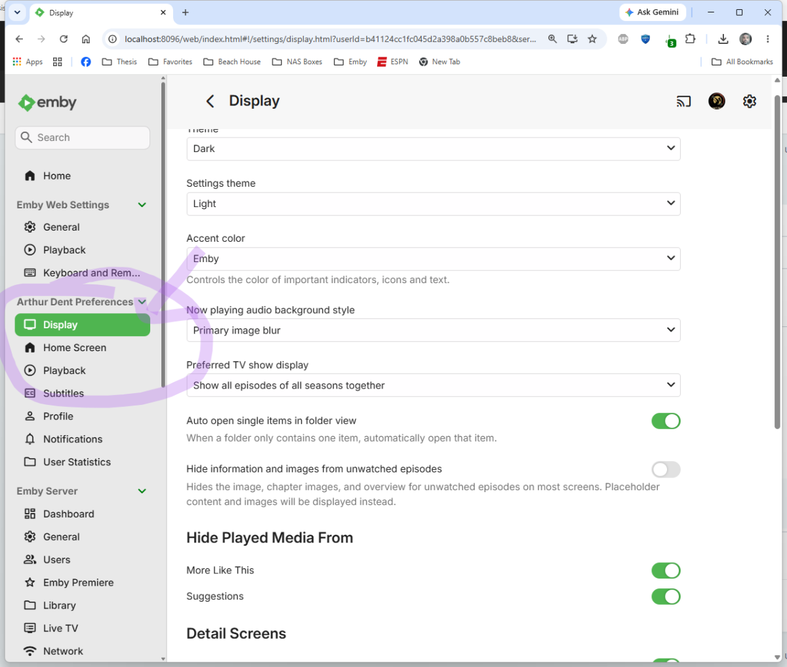Open Chrome extensions puzzle icon
This screenshot has width=787, height=667.
click(x=690, y=39)
